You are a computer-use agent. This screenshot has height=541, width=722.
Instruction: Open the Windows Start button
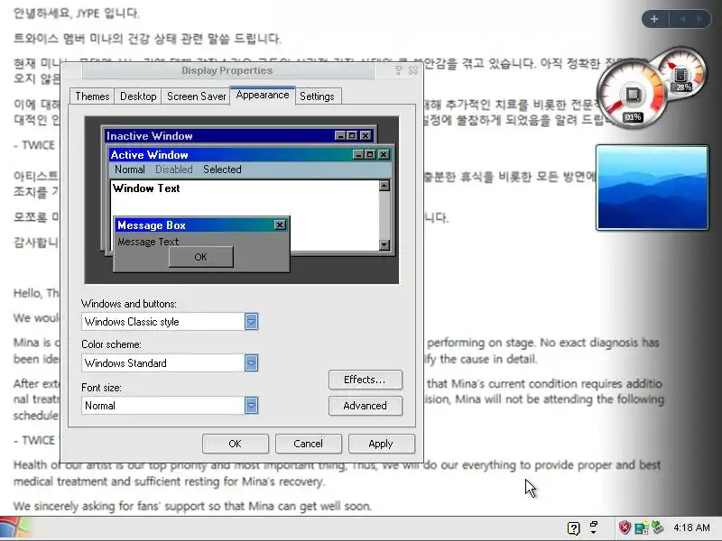click(14, 528)
